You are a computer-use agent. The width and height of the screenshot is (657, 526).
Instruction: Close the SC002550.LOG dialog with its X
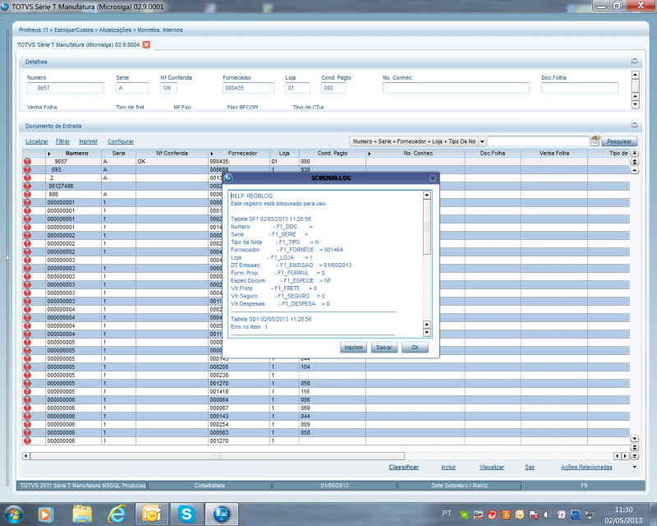[433, 178]
